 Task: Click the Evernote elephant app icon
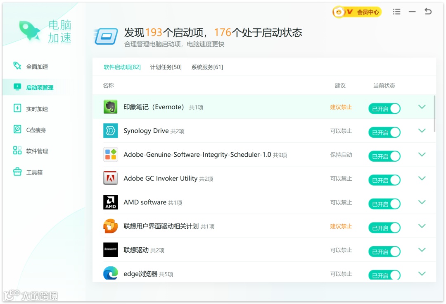pos(110,107)
